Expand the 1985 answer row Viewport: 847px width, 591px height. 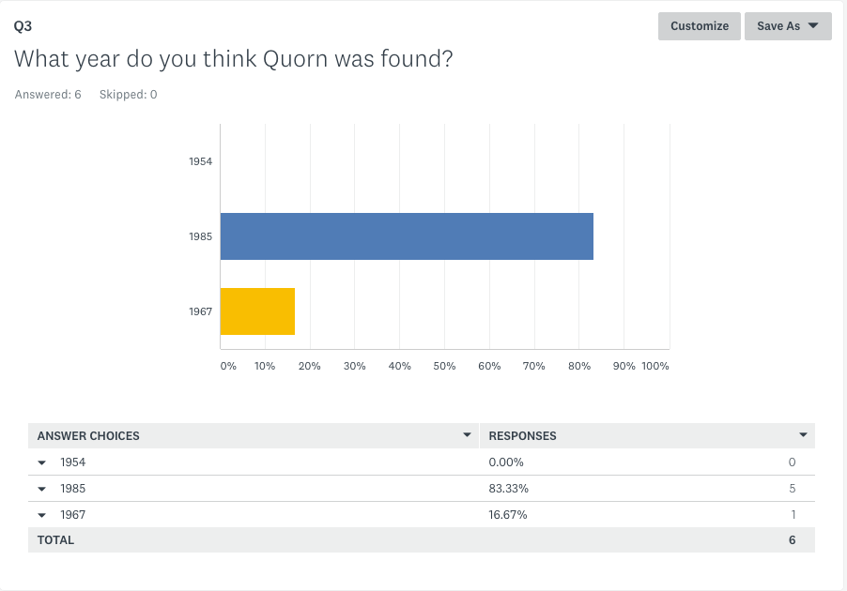(x=41, y=488)
